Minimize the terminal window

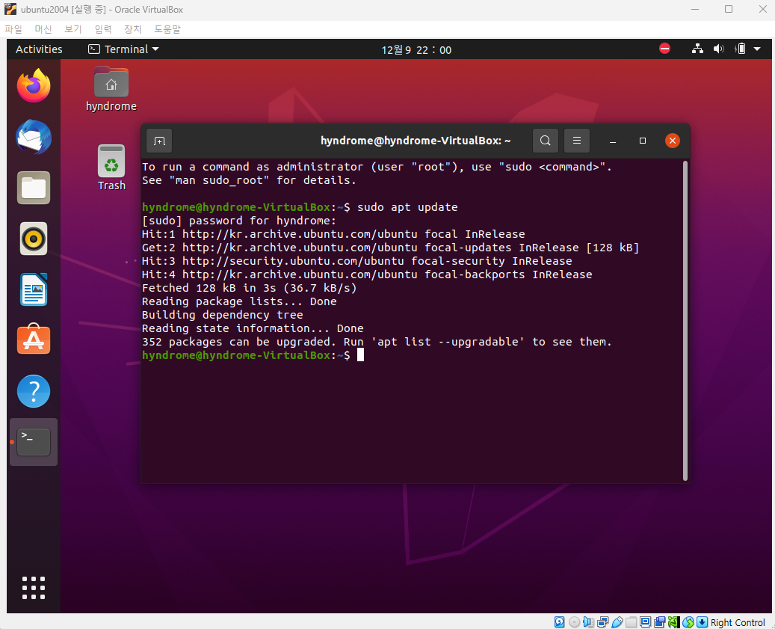pyautogui.click(x=612, y=141)
